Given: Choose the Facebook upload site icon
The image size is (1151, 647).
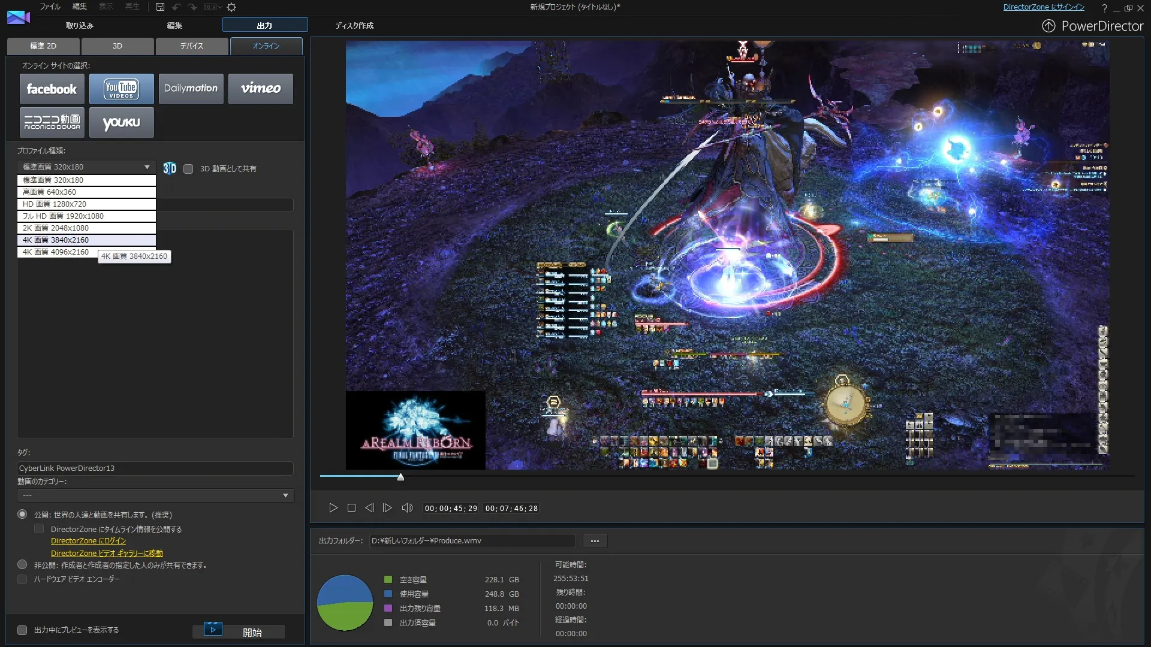Looking at the screenshot, I should click(x=52, y=89).
